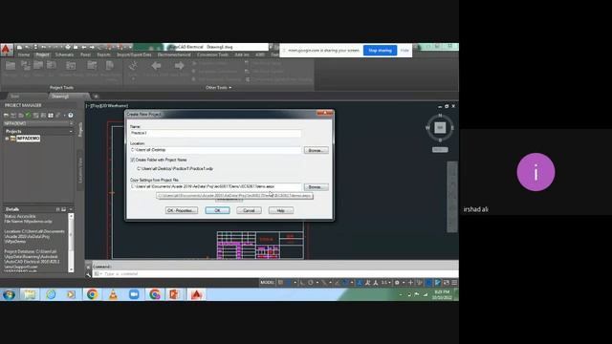Click the Details panel vertical scrollbar
The width and height of the screenshot is (612, 344).
(x=71, y=243)
